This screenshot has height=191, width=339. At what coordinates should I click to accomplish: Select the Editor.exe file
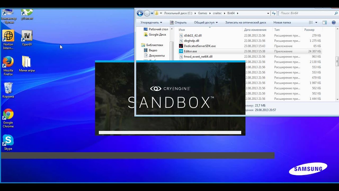[x=250, y=51]
